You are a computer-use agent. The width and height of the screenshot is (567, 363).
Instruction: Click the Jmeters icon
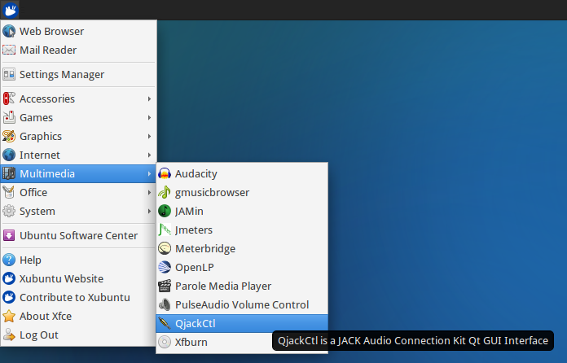(x=165, y=230)
